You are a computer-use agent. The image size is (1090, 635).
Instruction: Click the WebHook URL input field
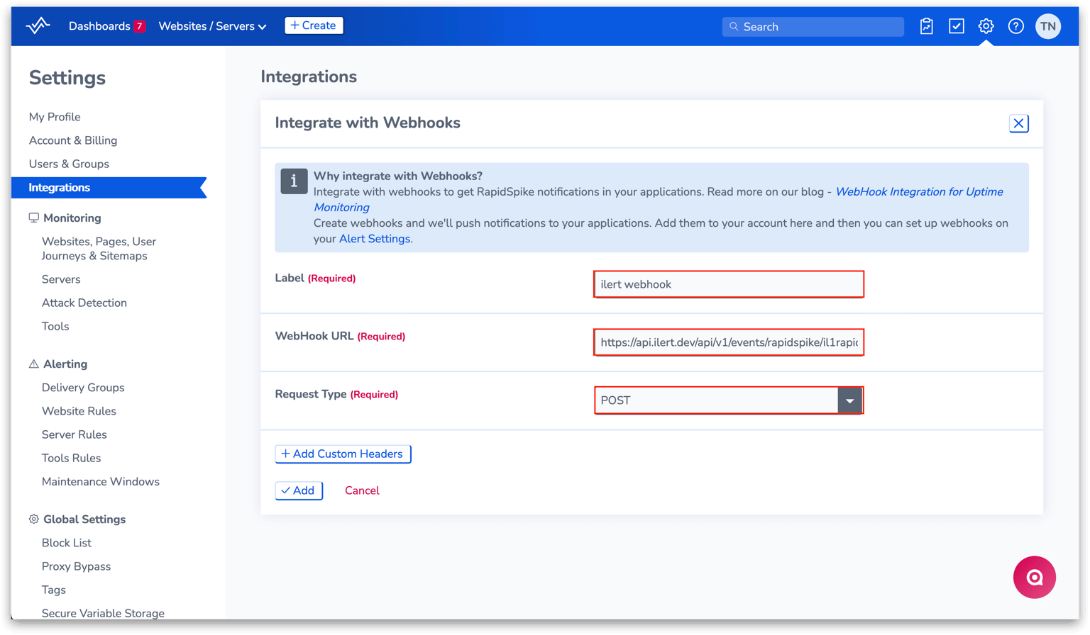point(729,342)
